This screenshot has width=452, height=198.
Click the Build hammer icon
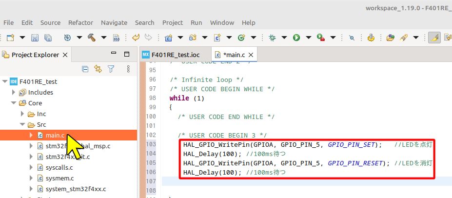(92, 38)
